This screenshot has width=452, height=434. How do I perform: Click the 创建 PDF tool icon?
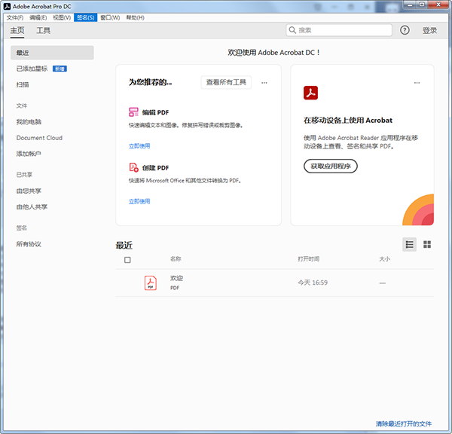coord(133,167)
